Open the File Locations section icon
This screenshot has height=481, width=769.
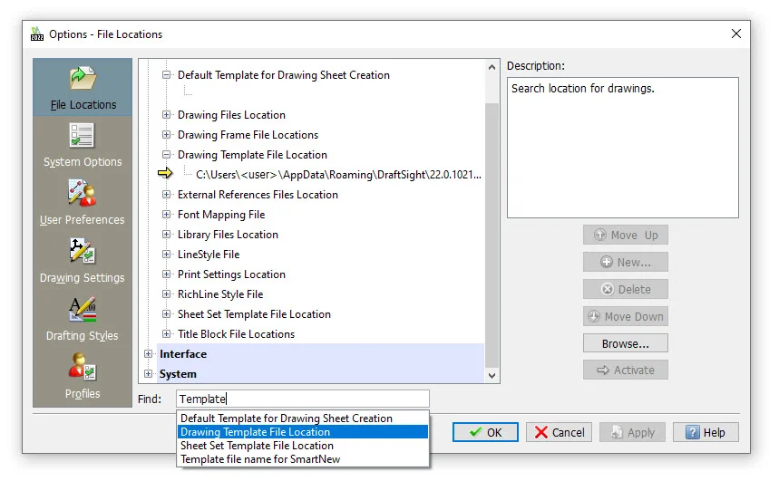coord(83,79)
